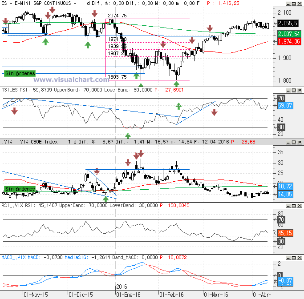Screen dimensions: 304x299
Task: Click the MACD_.VIX MACD label
Action: click(21, 257)
